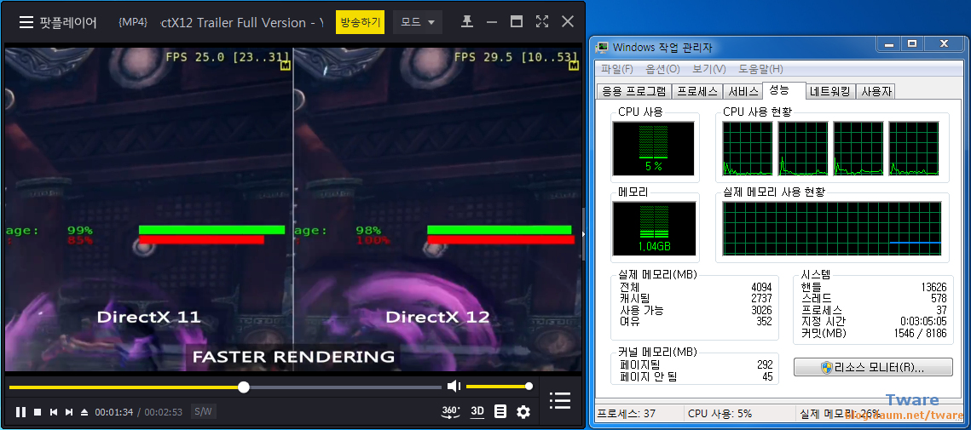This screenshot has height=430, width=971.
Task: Click the yellow 방송하기 button
Action: click(x=361, y=22)
